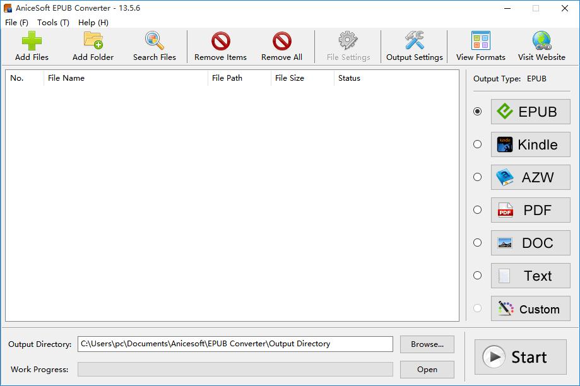Open the Help (H) menu
This screenshot has width=580, height=386.
pyautogui.click(x=93, y=23)
